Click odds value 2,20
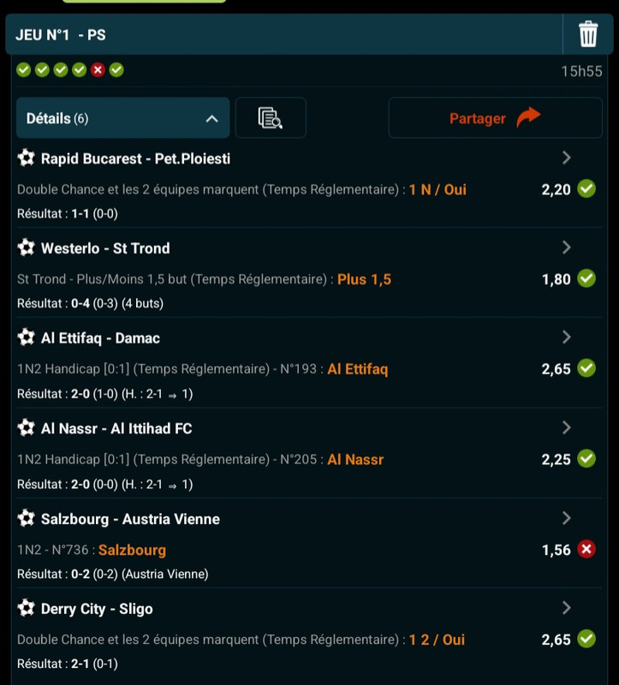 click(557, 189)
